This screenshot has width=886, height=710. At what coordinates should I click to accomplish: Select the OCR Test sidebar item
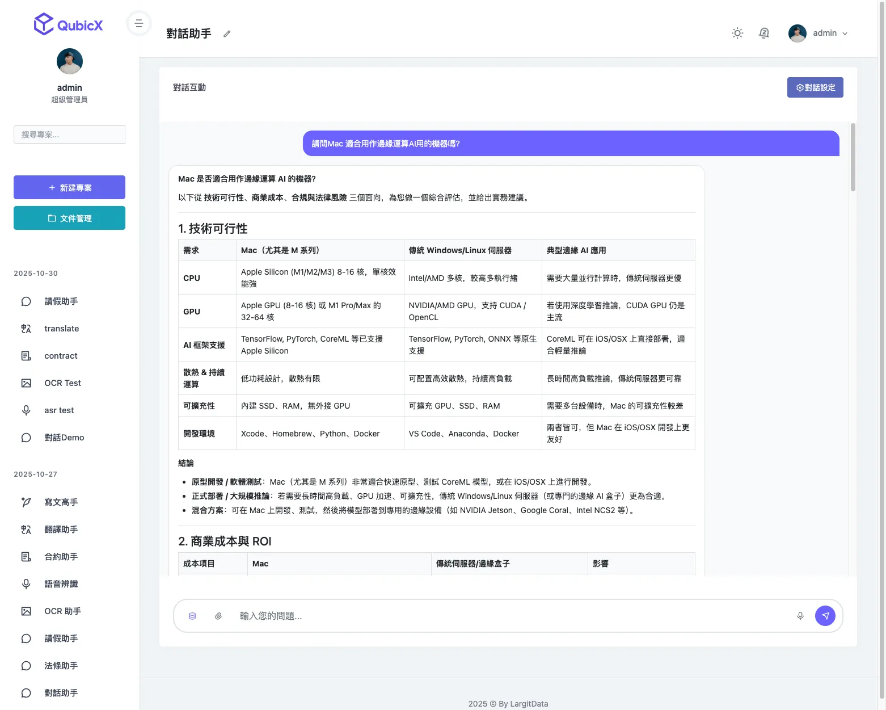click(62, 383)
